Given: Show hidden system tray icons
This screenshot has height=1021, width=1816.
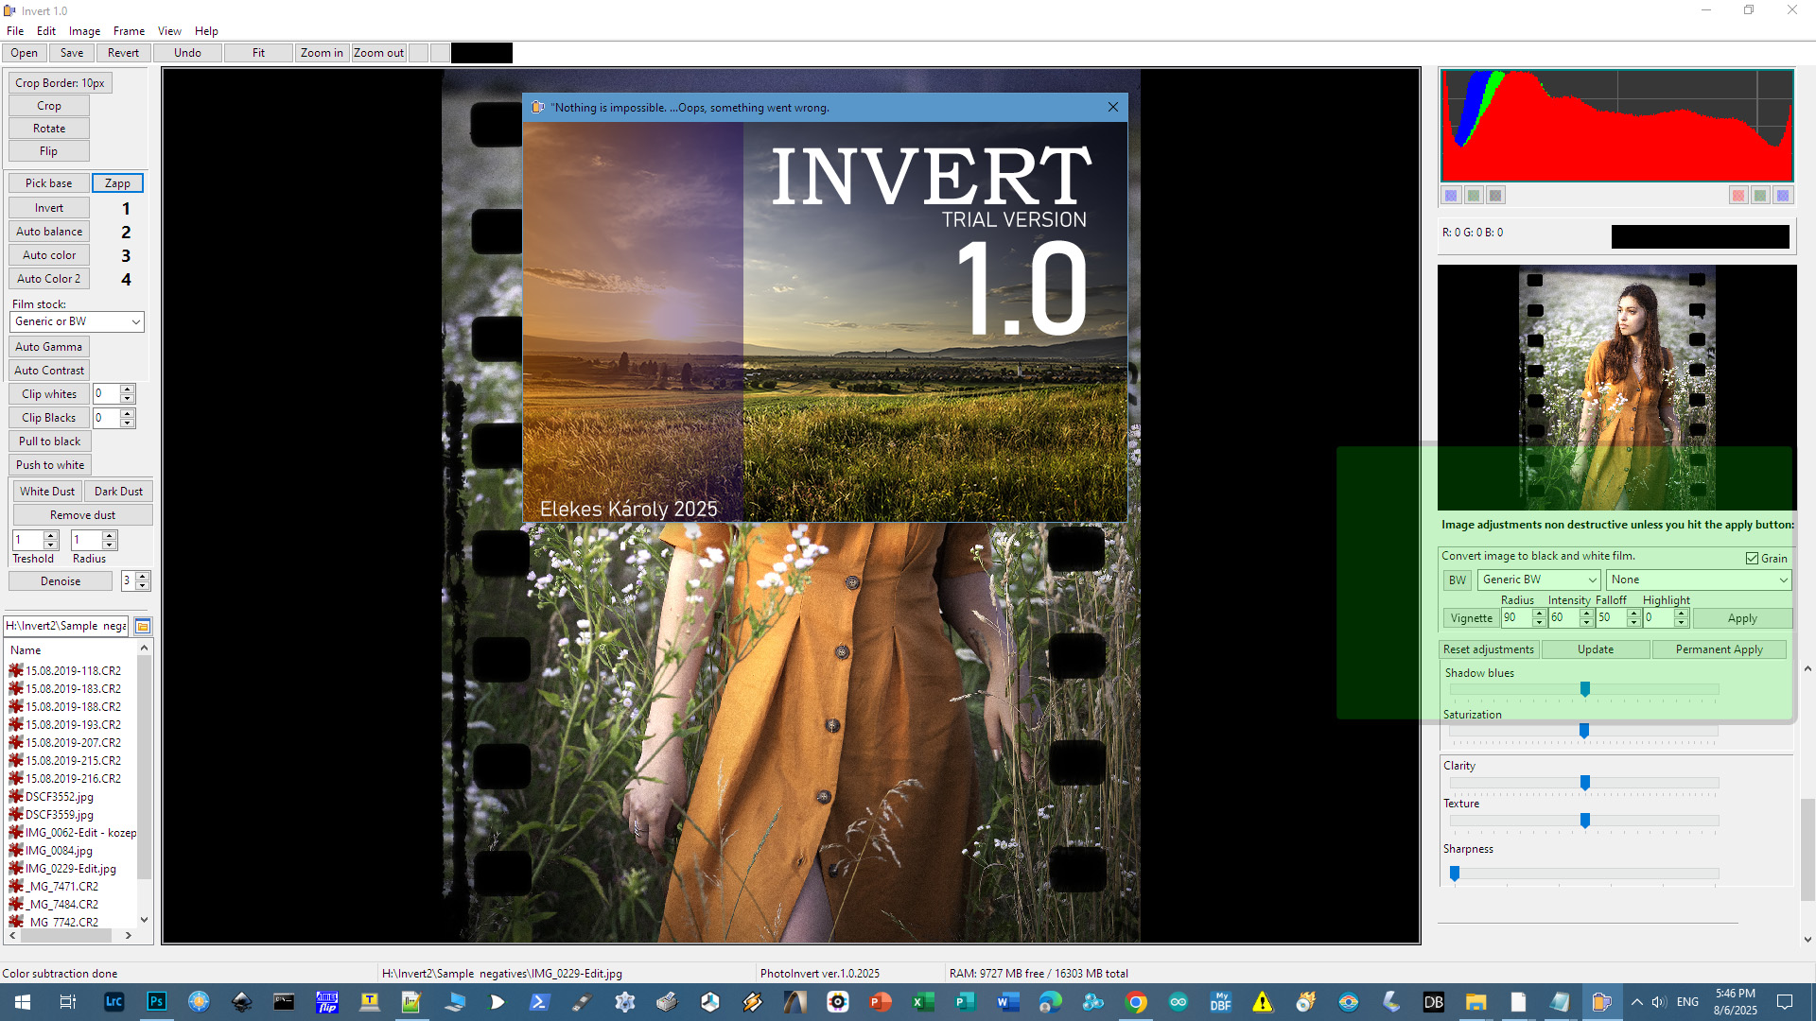Looking at the screenshot, I should click(1637, 1002).
